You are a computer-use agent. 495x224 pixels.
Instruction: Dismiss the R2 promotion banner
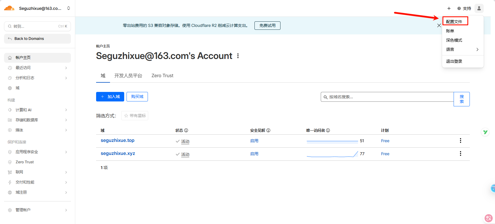click(439, 25)
